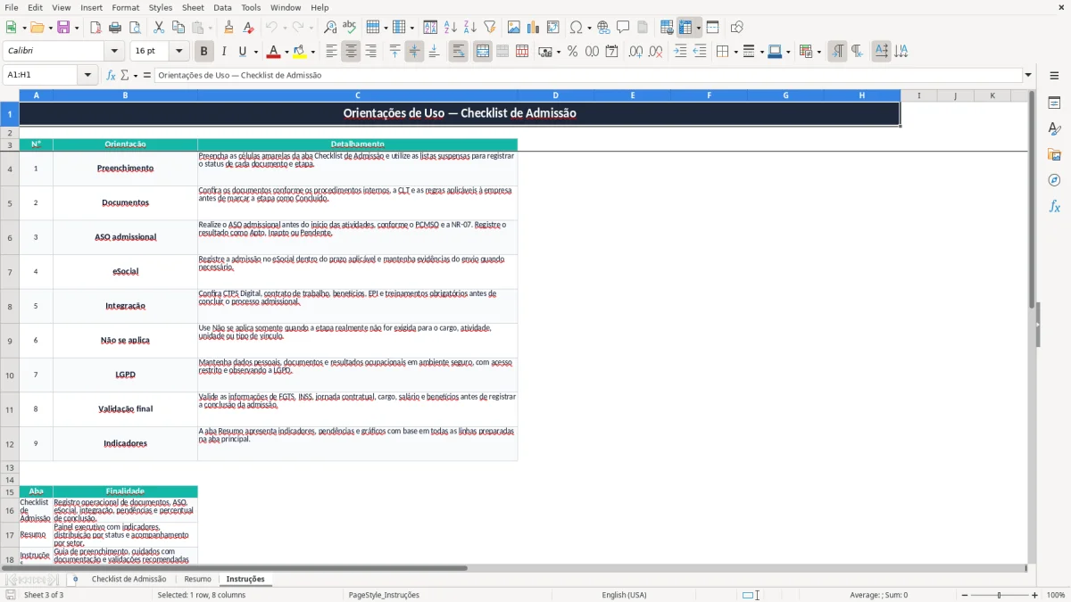The height and width of the screenshot is (602, 1071).
Task: Switch to Checklist de Admissão sheet tab
Action: tap(129, 579)
